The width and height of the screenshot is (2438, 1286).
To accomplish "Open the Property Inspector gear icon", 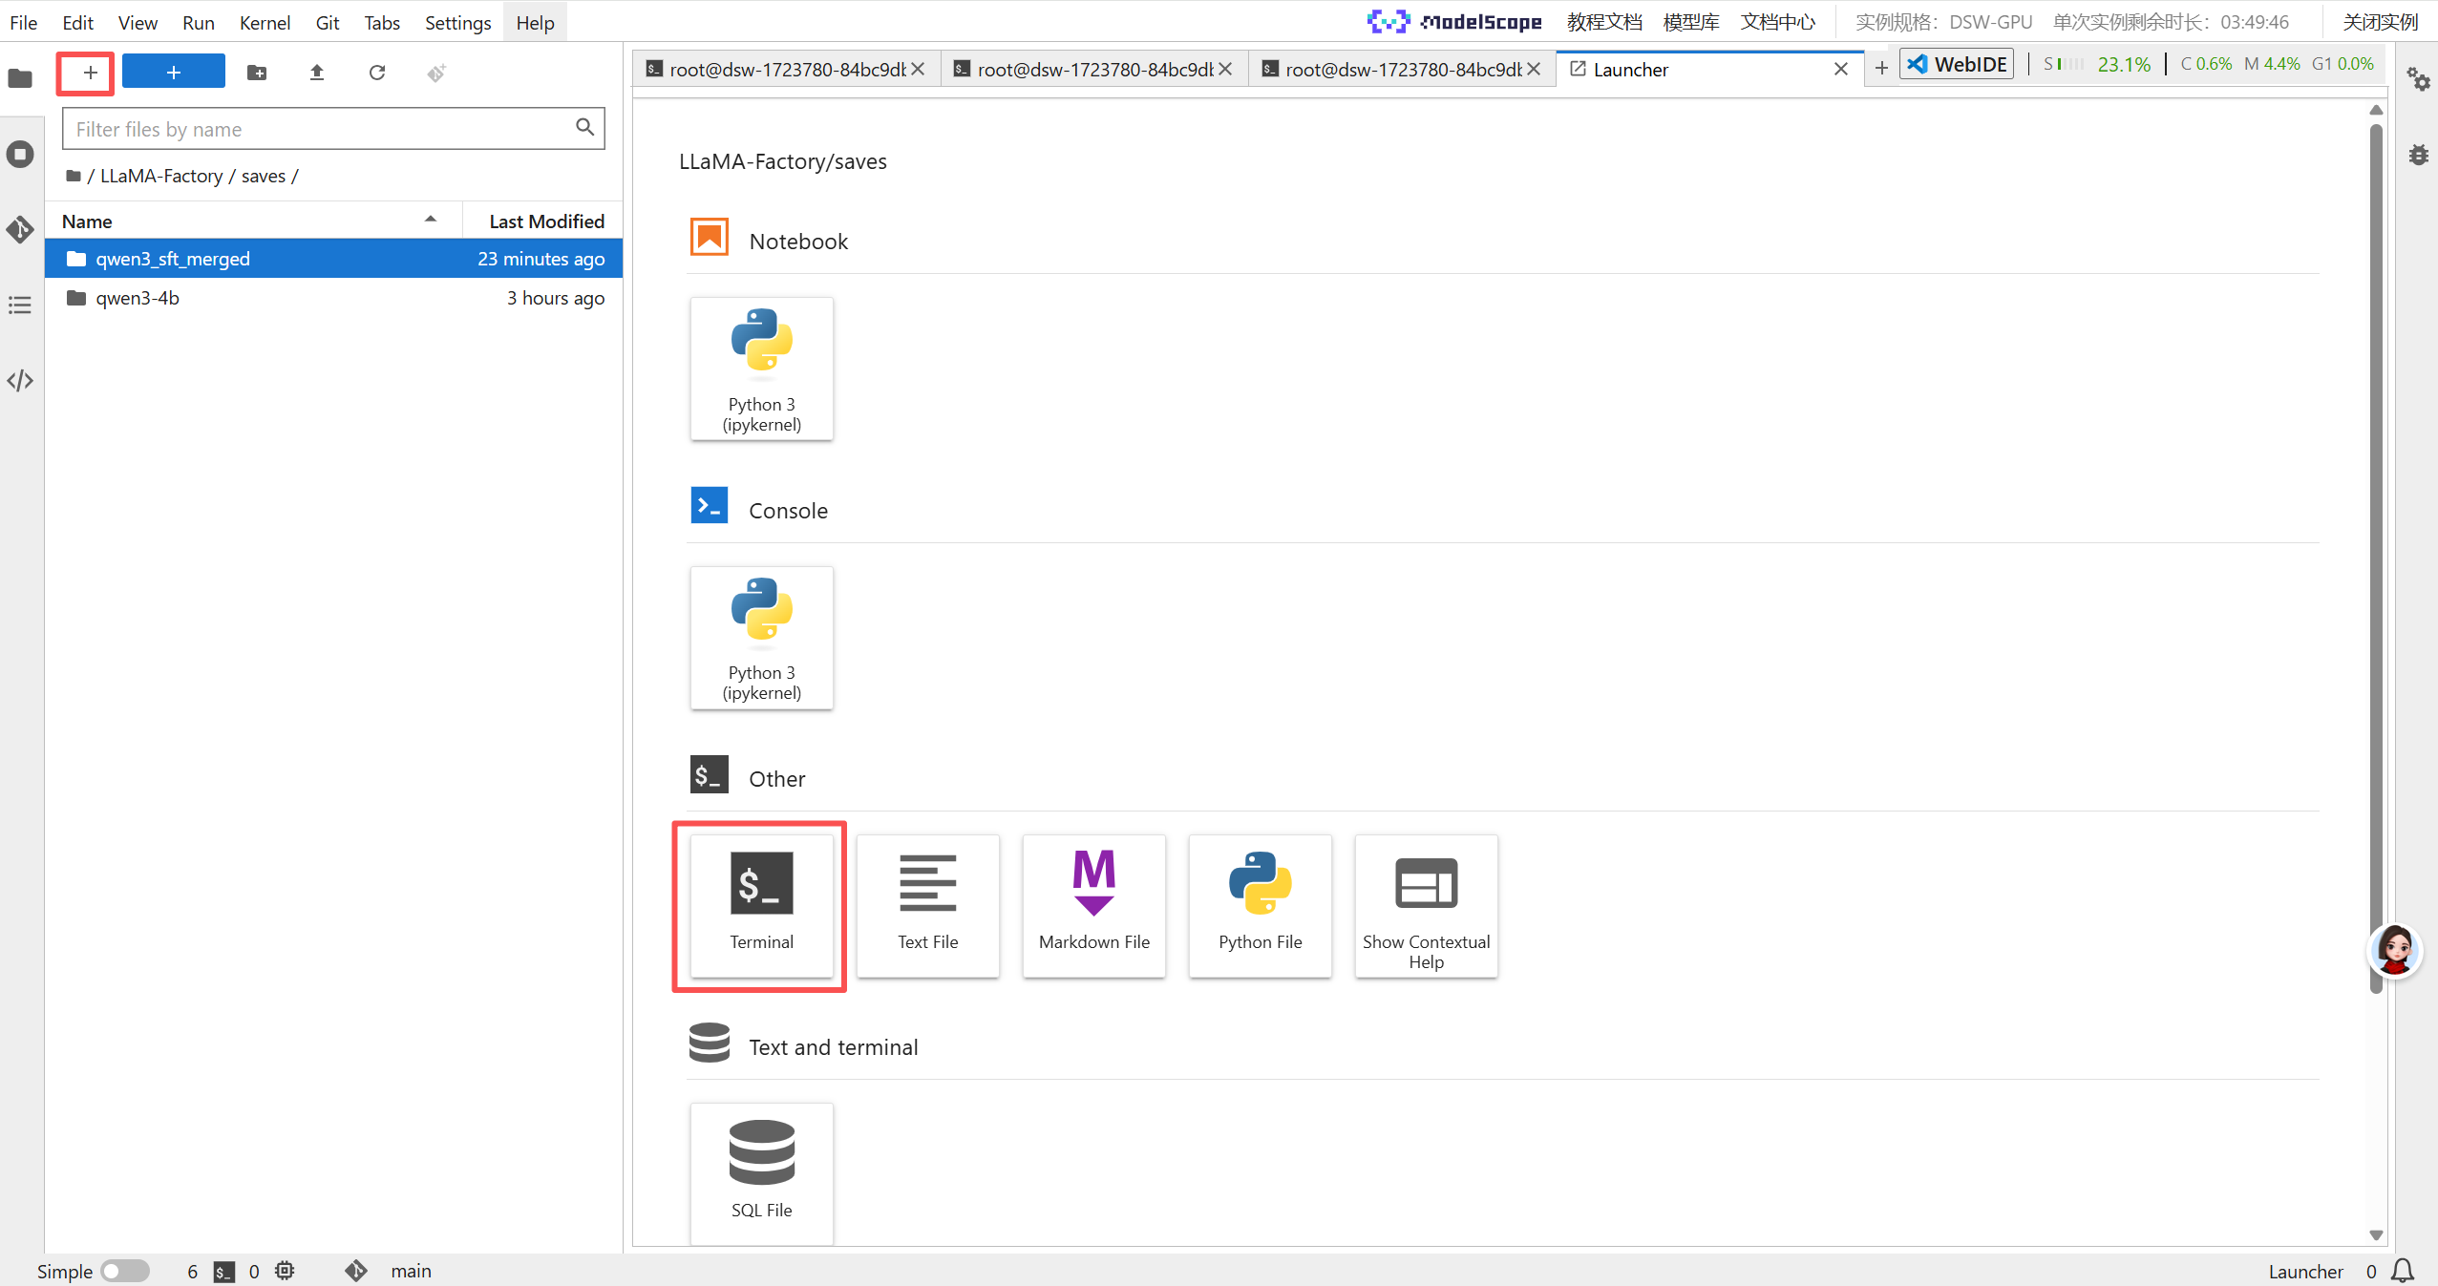I will [2418, 78].
